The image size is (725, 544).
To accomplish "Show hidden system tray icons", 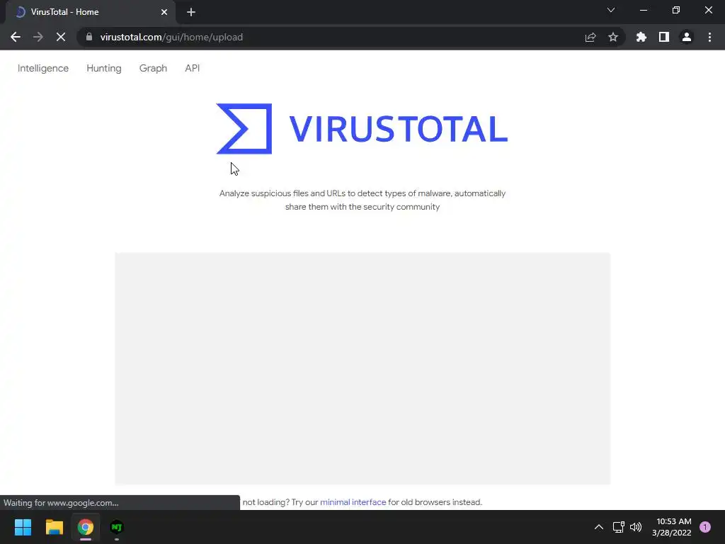I will [599, 527].
